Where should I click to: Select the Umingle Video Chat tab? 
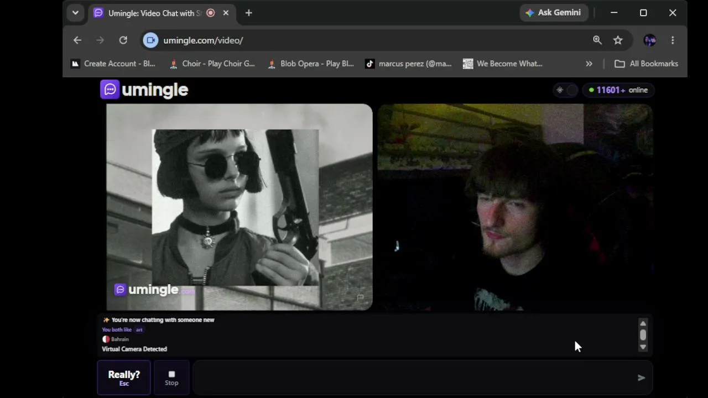(x=155, y=13)
